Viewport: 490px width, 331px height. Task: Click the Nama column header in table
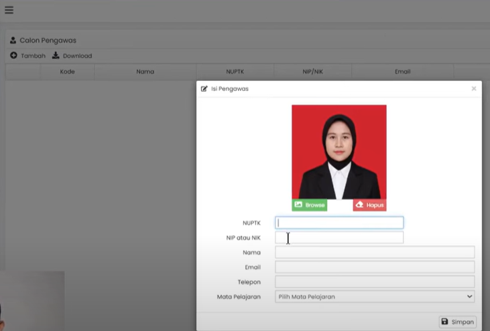pyautogui.click(x=145, y=72)
